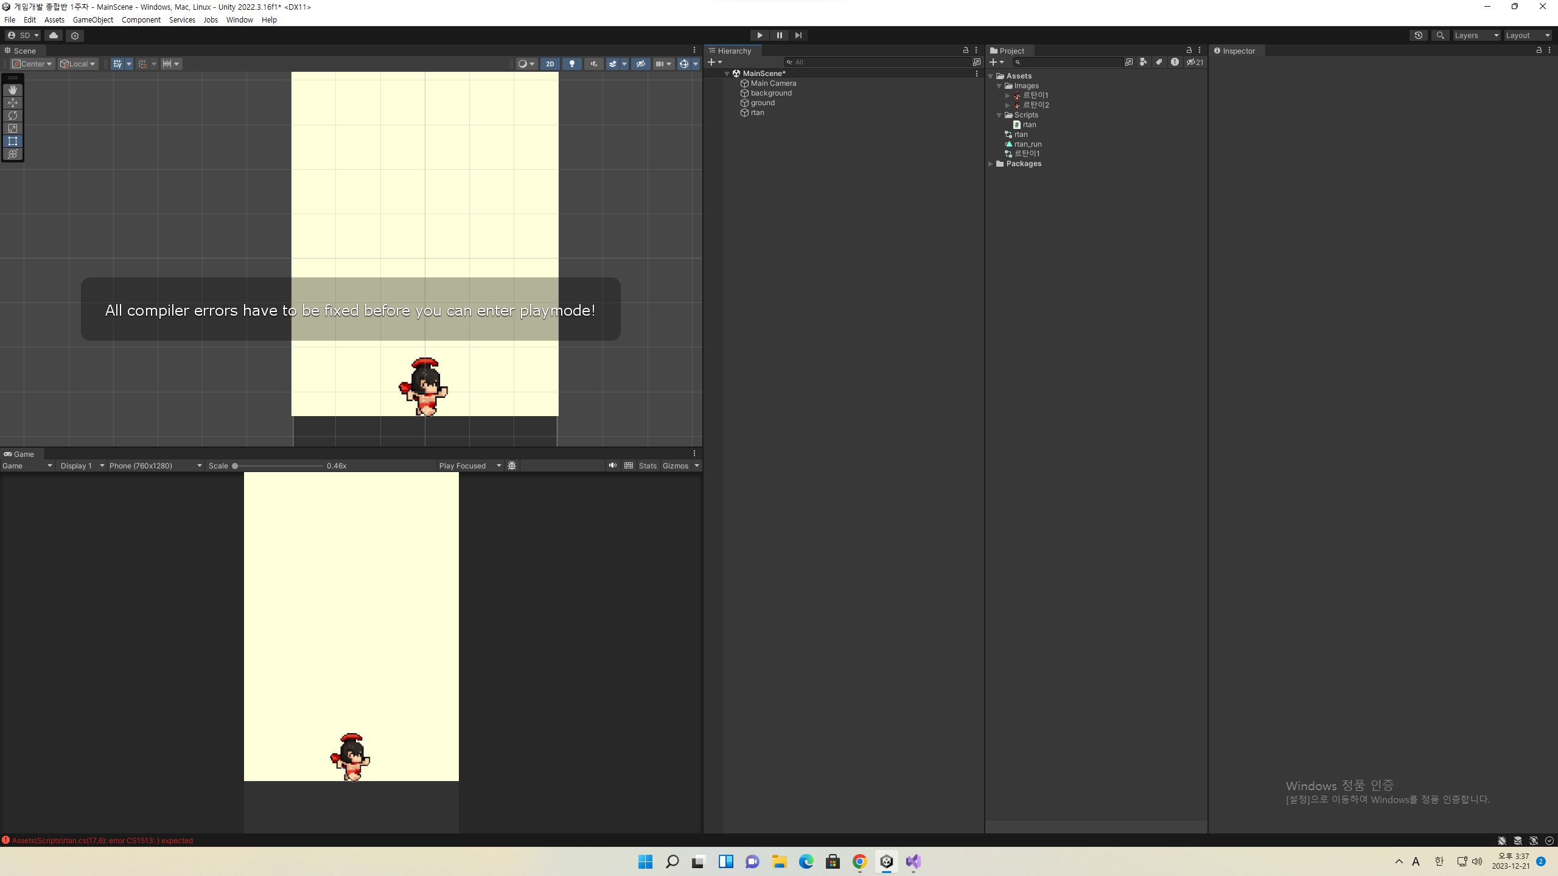Open Unity Cloud services button
The image size is (1558, 876).
(54, 35)
